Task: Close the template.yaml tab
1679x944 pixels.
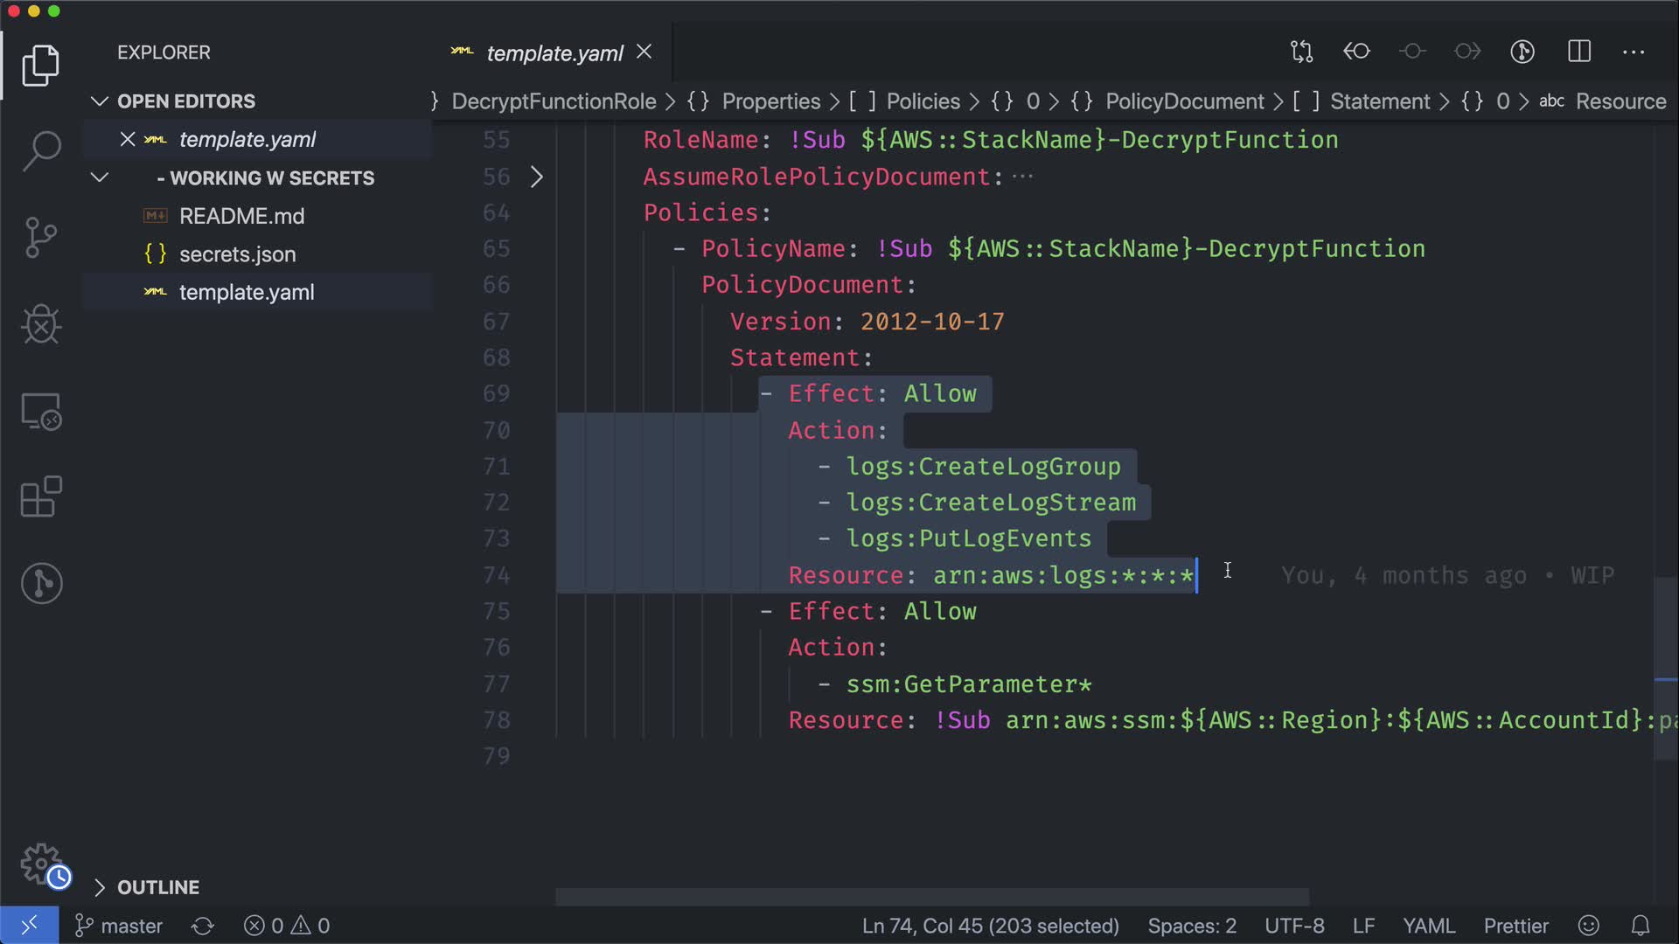Action: pos(644,52)
